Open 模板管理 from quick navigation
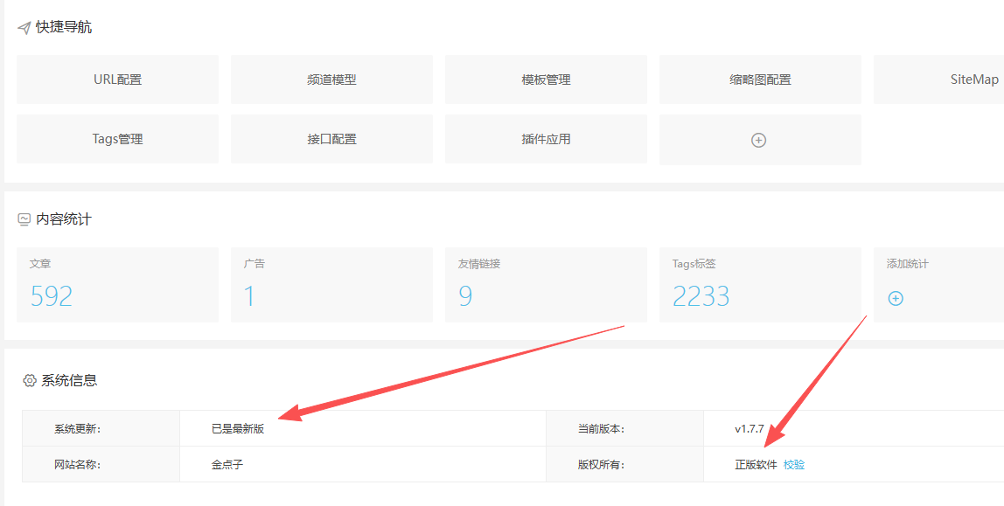 (545, 79)
